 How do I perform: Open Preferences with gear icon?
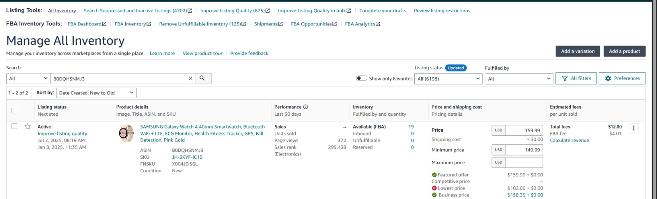pos(622,78)
